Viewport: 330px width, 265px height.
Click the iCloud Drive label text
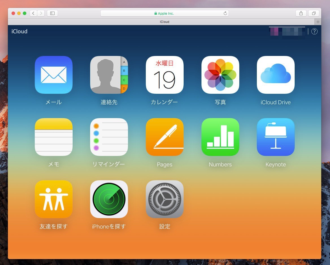(276, 102)
